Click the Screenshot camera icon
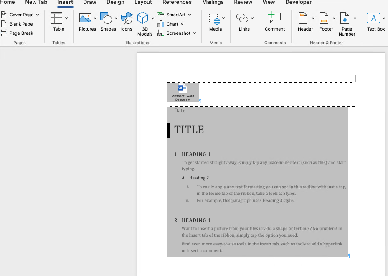The image size is (388, 276). pyautogui.click(x=161, y=33)
